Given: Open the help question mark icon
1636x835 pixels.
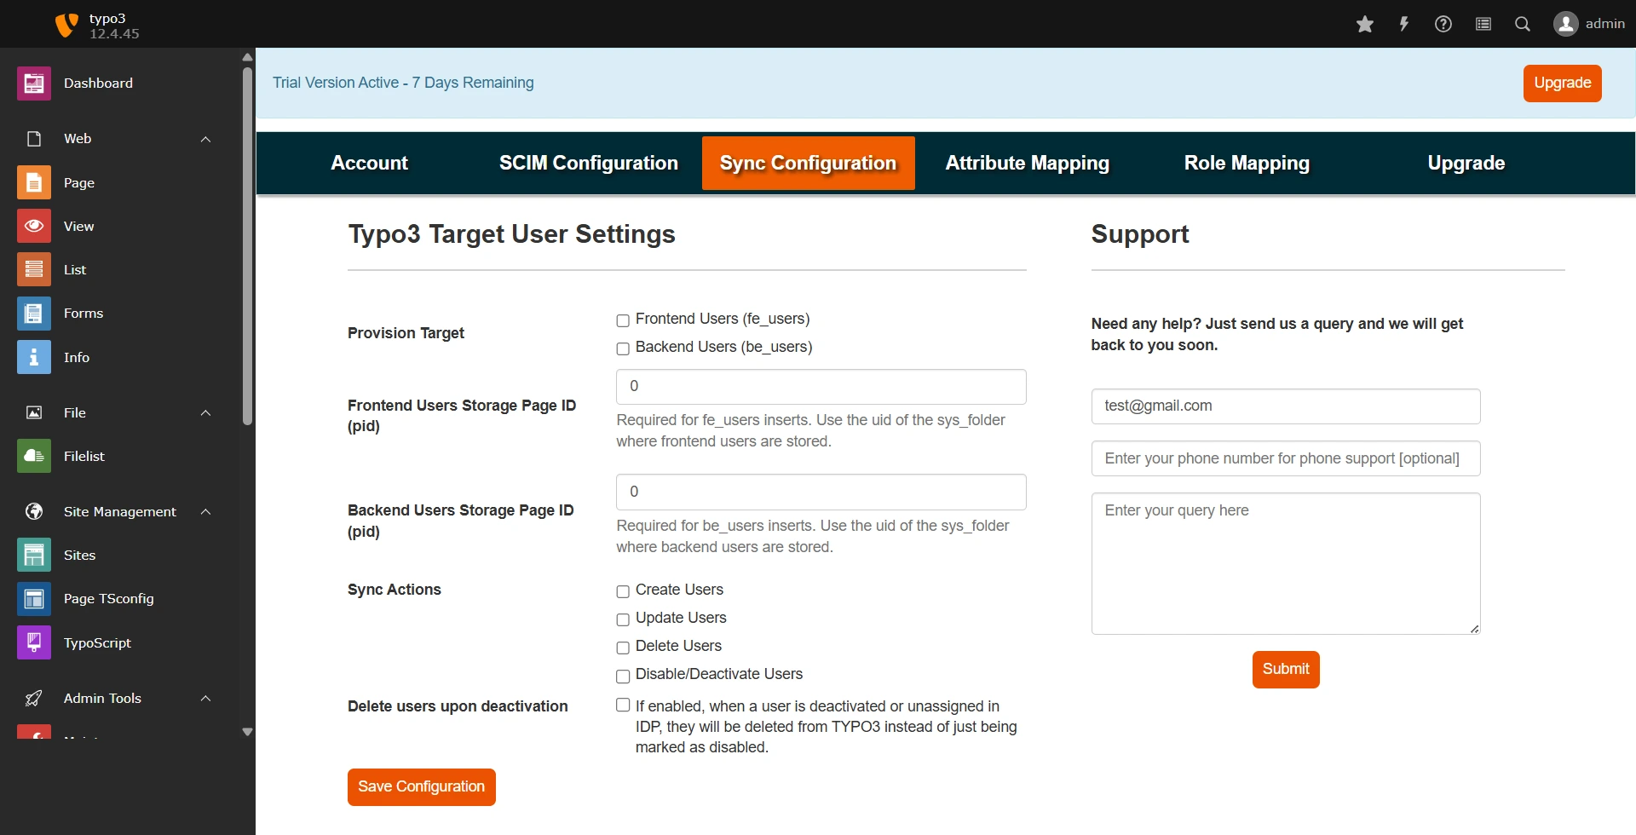Looking at the screenshot, I should 1443,24.
